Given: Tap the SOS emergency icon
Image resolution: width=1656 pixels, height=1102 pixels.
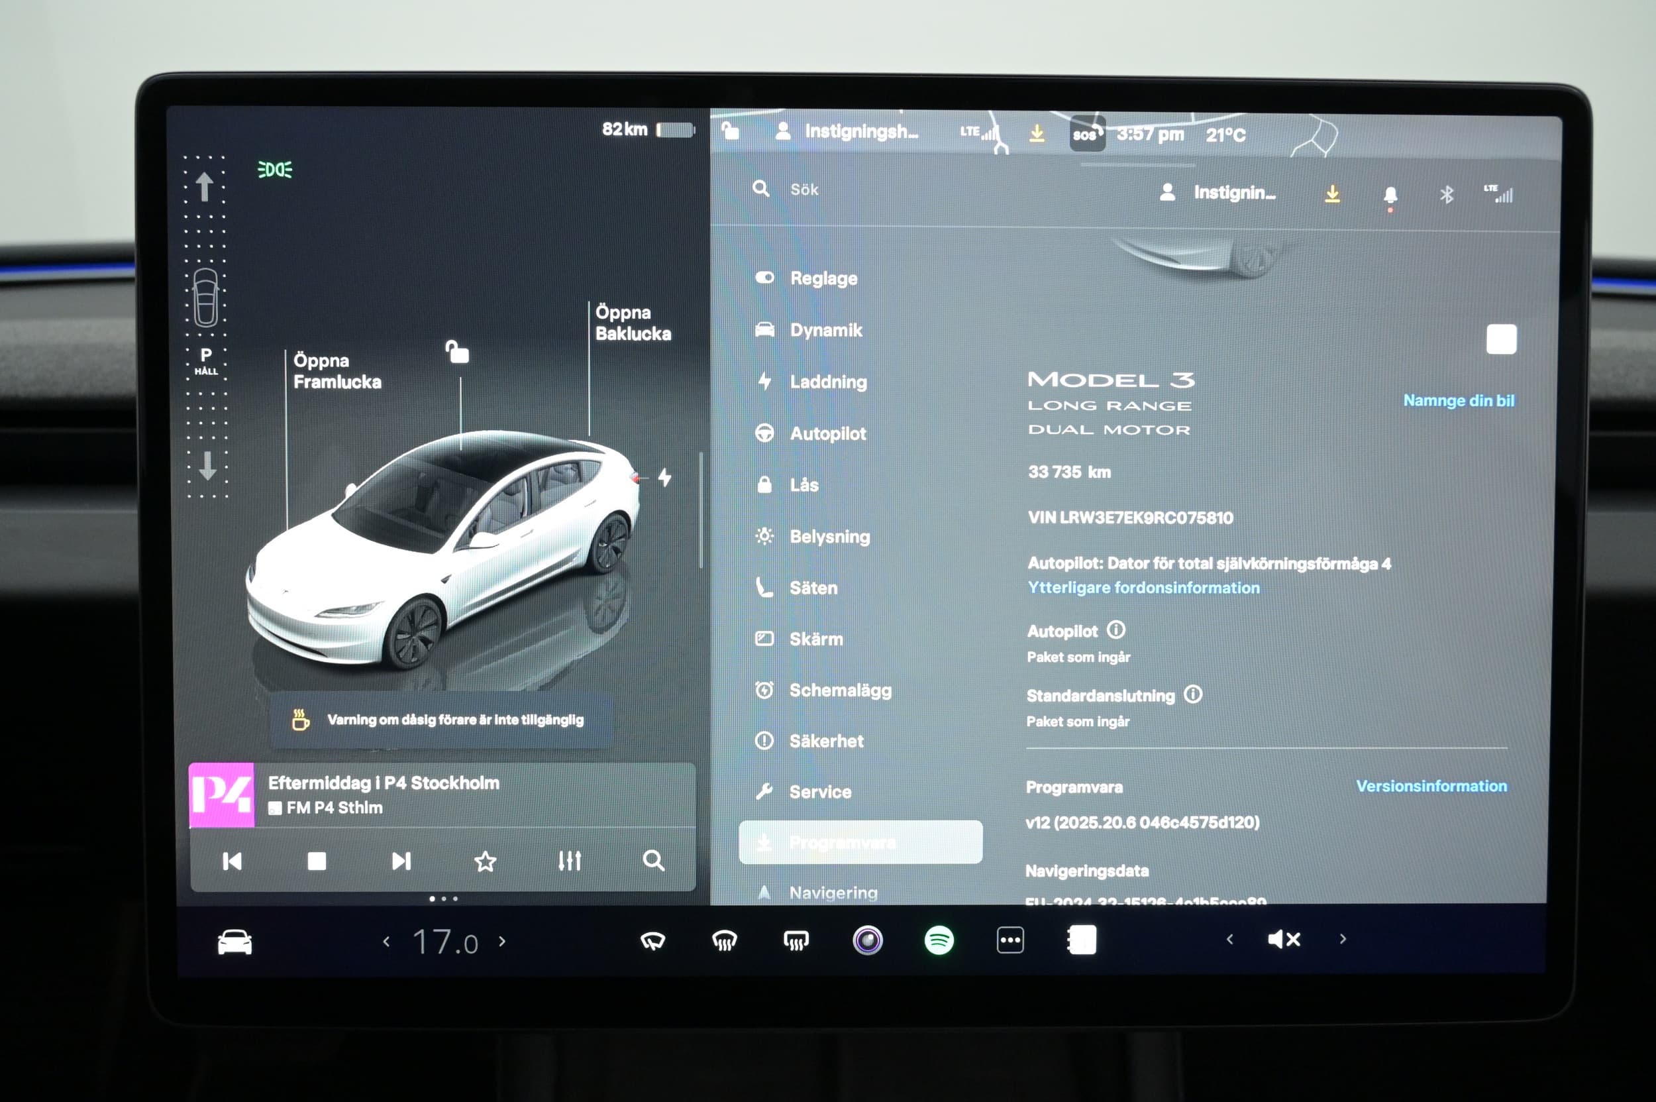Looking at the screenshot, I should [1087, 135].
